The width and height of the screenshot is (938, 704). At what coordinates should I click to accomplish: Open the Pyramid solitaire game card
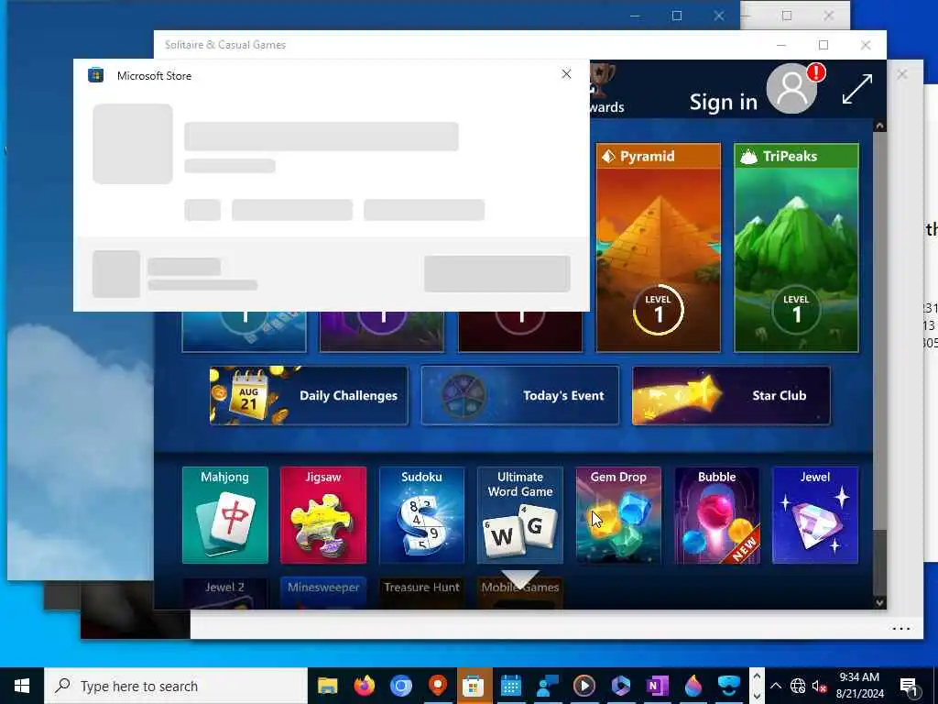(658, 247)
